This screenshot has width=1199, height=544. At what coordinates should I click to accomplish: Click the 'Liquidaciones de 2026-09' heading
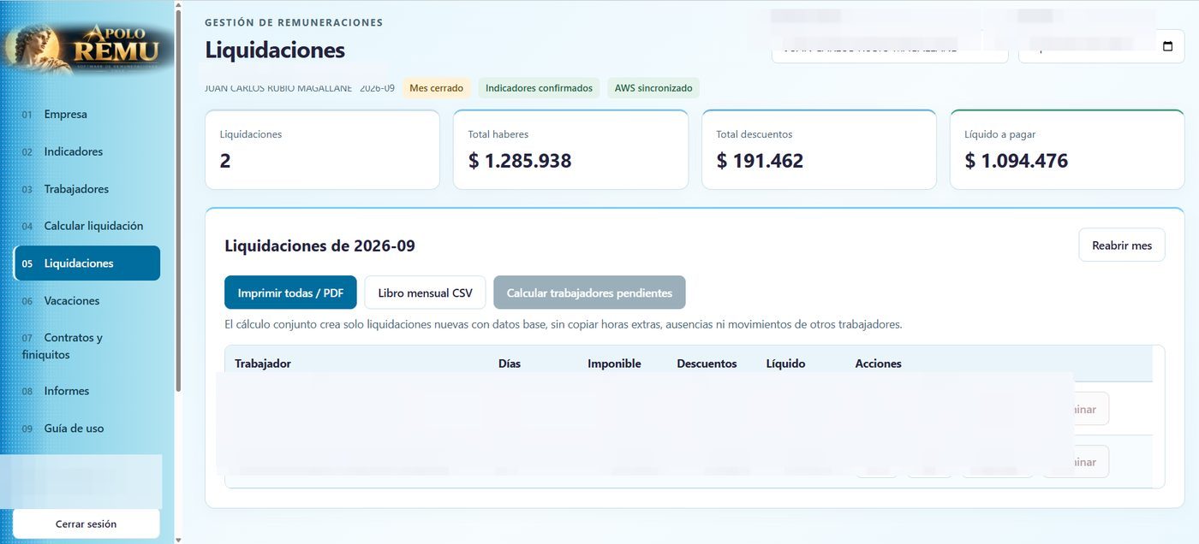(319, 246)
